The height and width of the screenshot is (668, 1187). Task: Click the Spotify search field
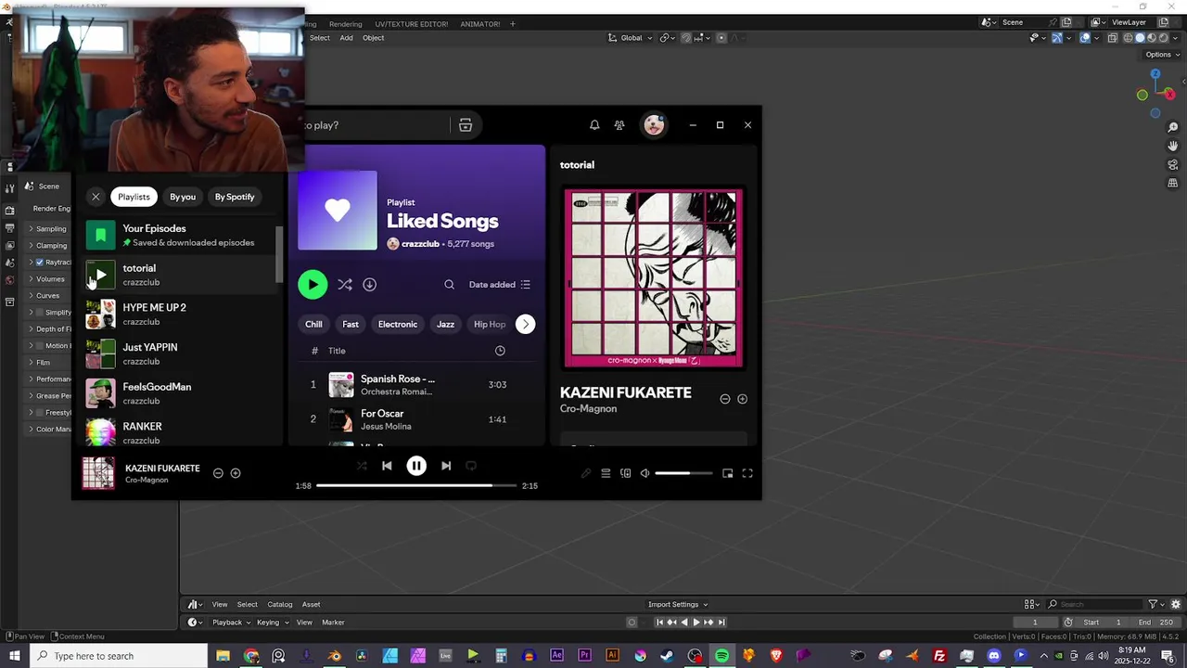pyautogui.click(x=376, y=125)
